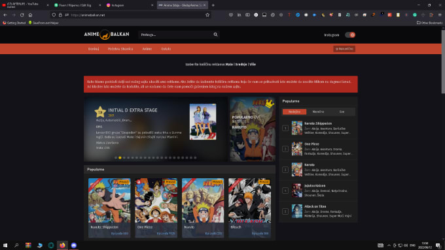This screenshot has width=445, height=250.
Task: Open Naruto: Shippuden in sidebar ranking
Action: 318,123
